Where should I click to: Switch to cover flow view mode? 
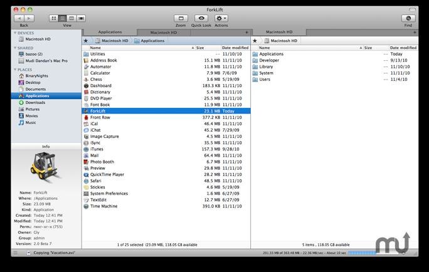[x=81, y=18]
